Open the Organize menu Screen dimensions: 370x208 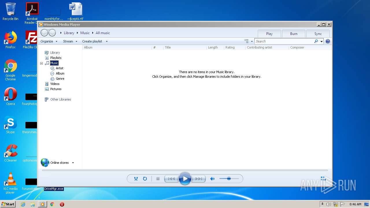click(49, 41)
